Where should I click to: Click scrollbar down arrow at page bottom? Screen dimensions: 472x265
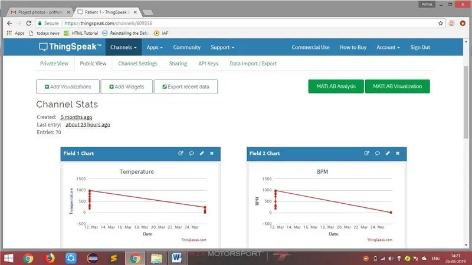(x=466, y=245)
